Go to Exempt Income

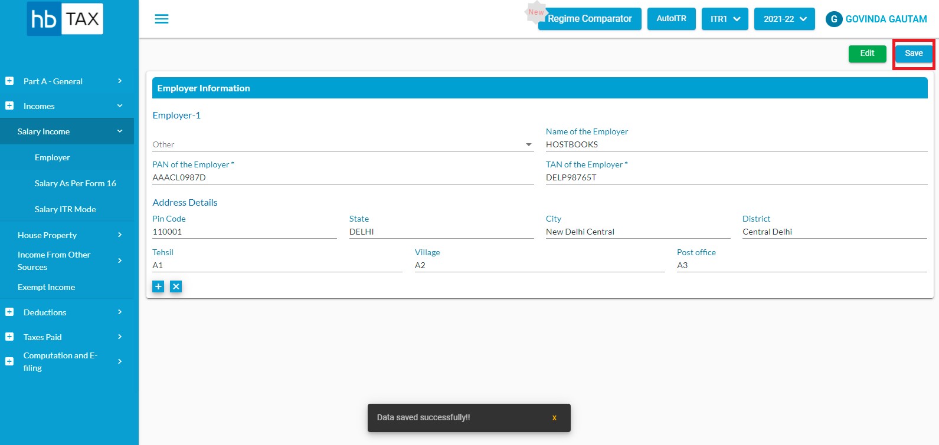pyautogui.click(x=46, y=287)
